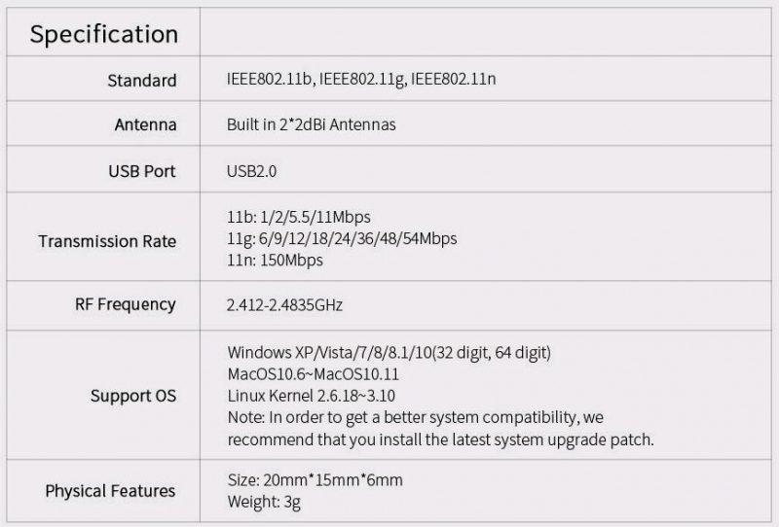Click the Linux Kernel 2.6.18~3.10 line
The height and width of the screenshot is (527, 779).
[311, 396]
